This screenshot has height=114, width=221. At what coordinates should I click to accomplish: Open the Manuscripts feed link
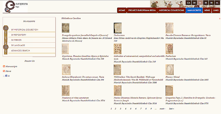click(11, 66)
